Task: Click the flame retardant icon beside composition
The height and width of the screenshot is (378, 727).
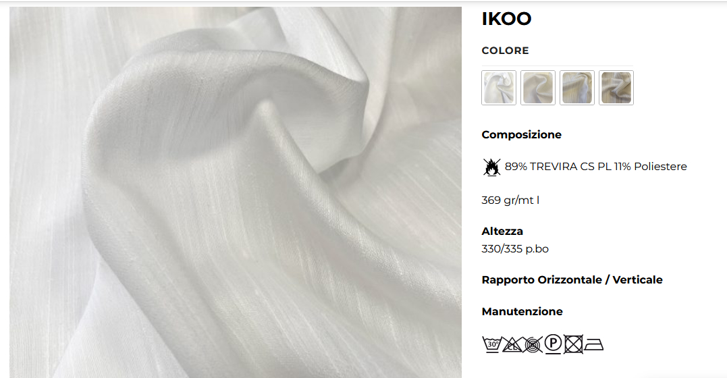Action: click(x=491, y=167)
